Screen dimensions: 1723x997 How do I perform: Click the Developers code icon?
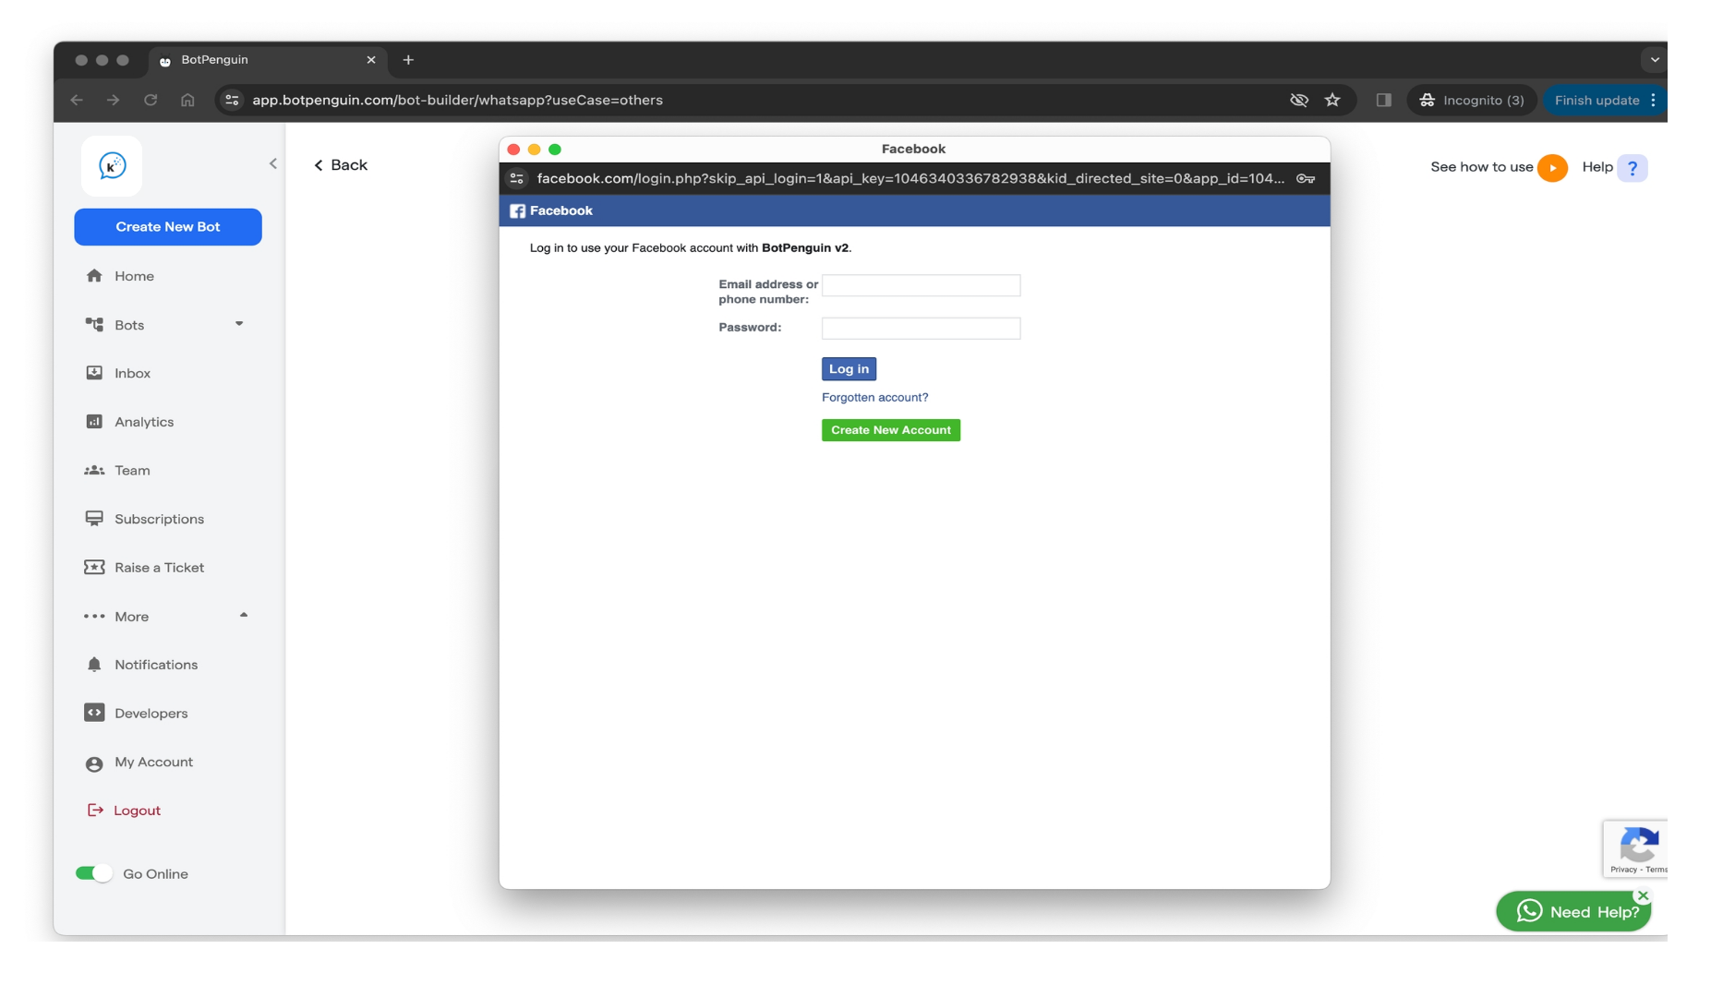94,713
